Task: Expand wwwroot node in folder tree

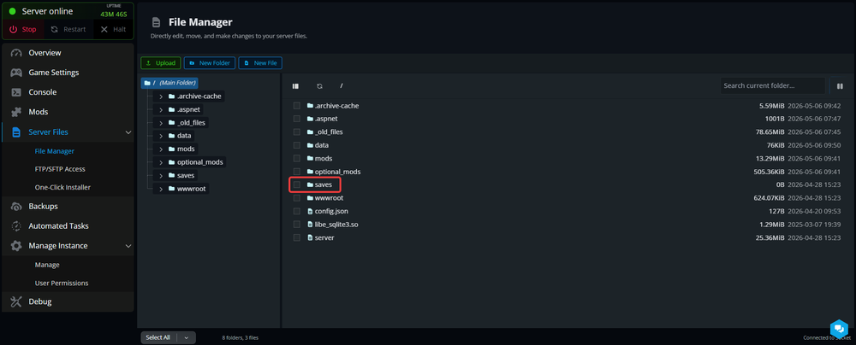Action: tap(161, 189)
